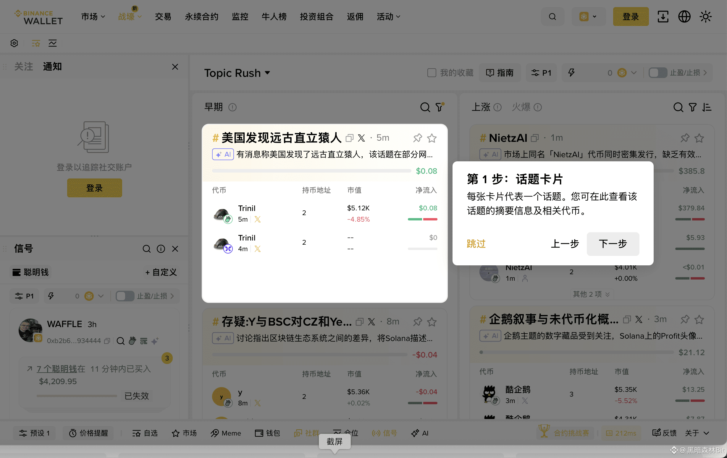Toggle 止盈/止损 switch in 信号 panel
727x458 pixels.
tap(125, 296)
